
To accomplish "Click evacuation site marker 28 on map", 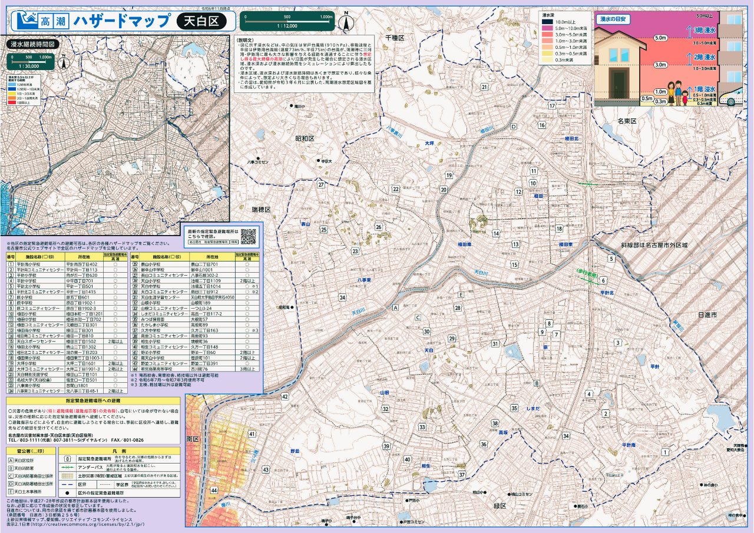I will click(457, 308).
